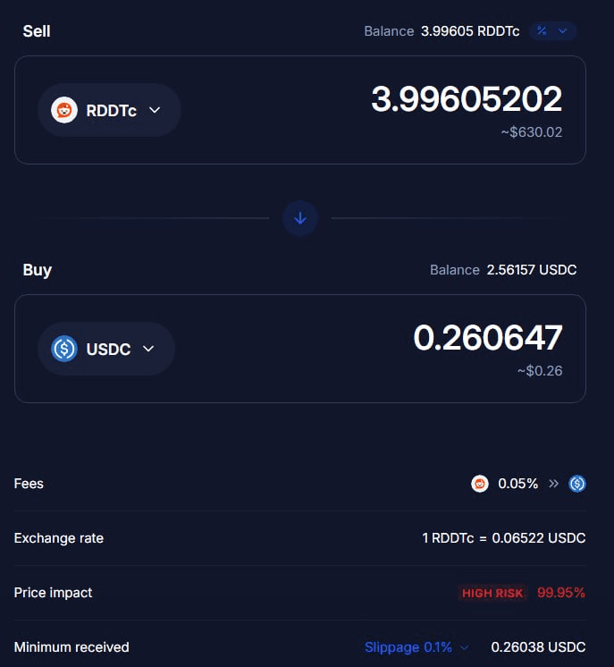The width and height of the screenshot is (614, 667).
Task: Click the 0.05% fee tier value
Action: tap(517, 484)
